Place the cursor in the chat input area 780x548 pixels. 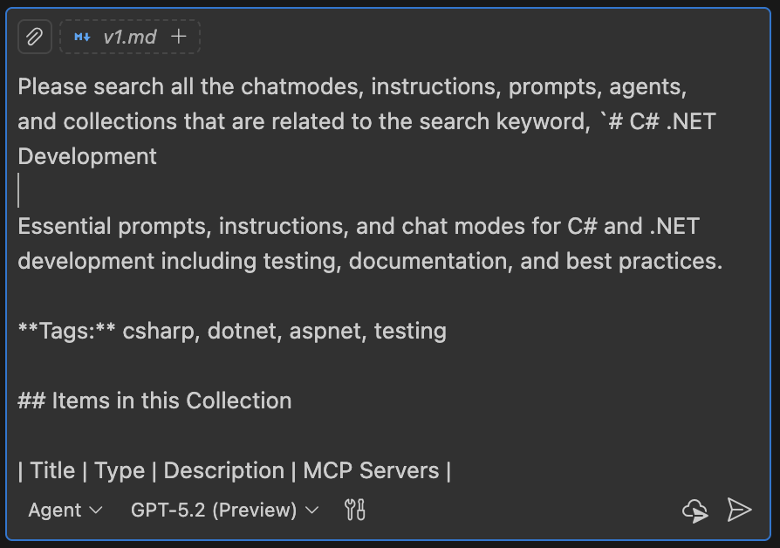(x=349, y=188)
